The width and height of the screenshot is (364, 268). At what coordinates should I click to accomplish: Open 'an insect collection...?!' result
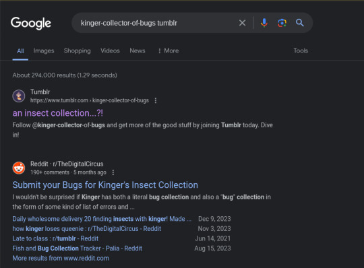click(x=58, y=113)
